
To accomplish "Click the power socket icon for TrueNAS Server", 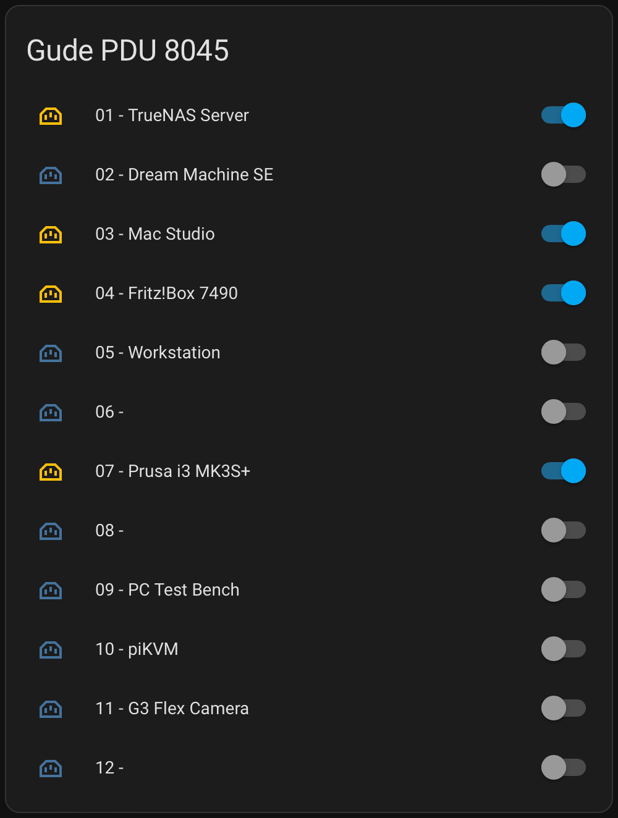I will point(51,115).
